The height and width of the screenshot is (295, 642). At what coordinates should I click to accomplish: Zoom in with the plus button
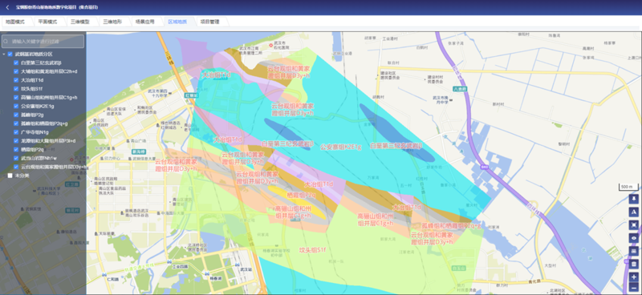(x=634, y=277)
